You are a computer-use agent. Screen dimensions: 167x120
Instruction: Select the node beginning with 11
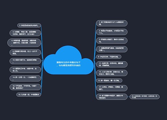[112, 64]
